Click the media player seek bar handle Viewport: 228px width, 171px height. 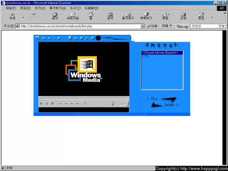coord(40,99)
